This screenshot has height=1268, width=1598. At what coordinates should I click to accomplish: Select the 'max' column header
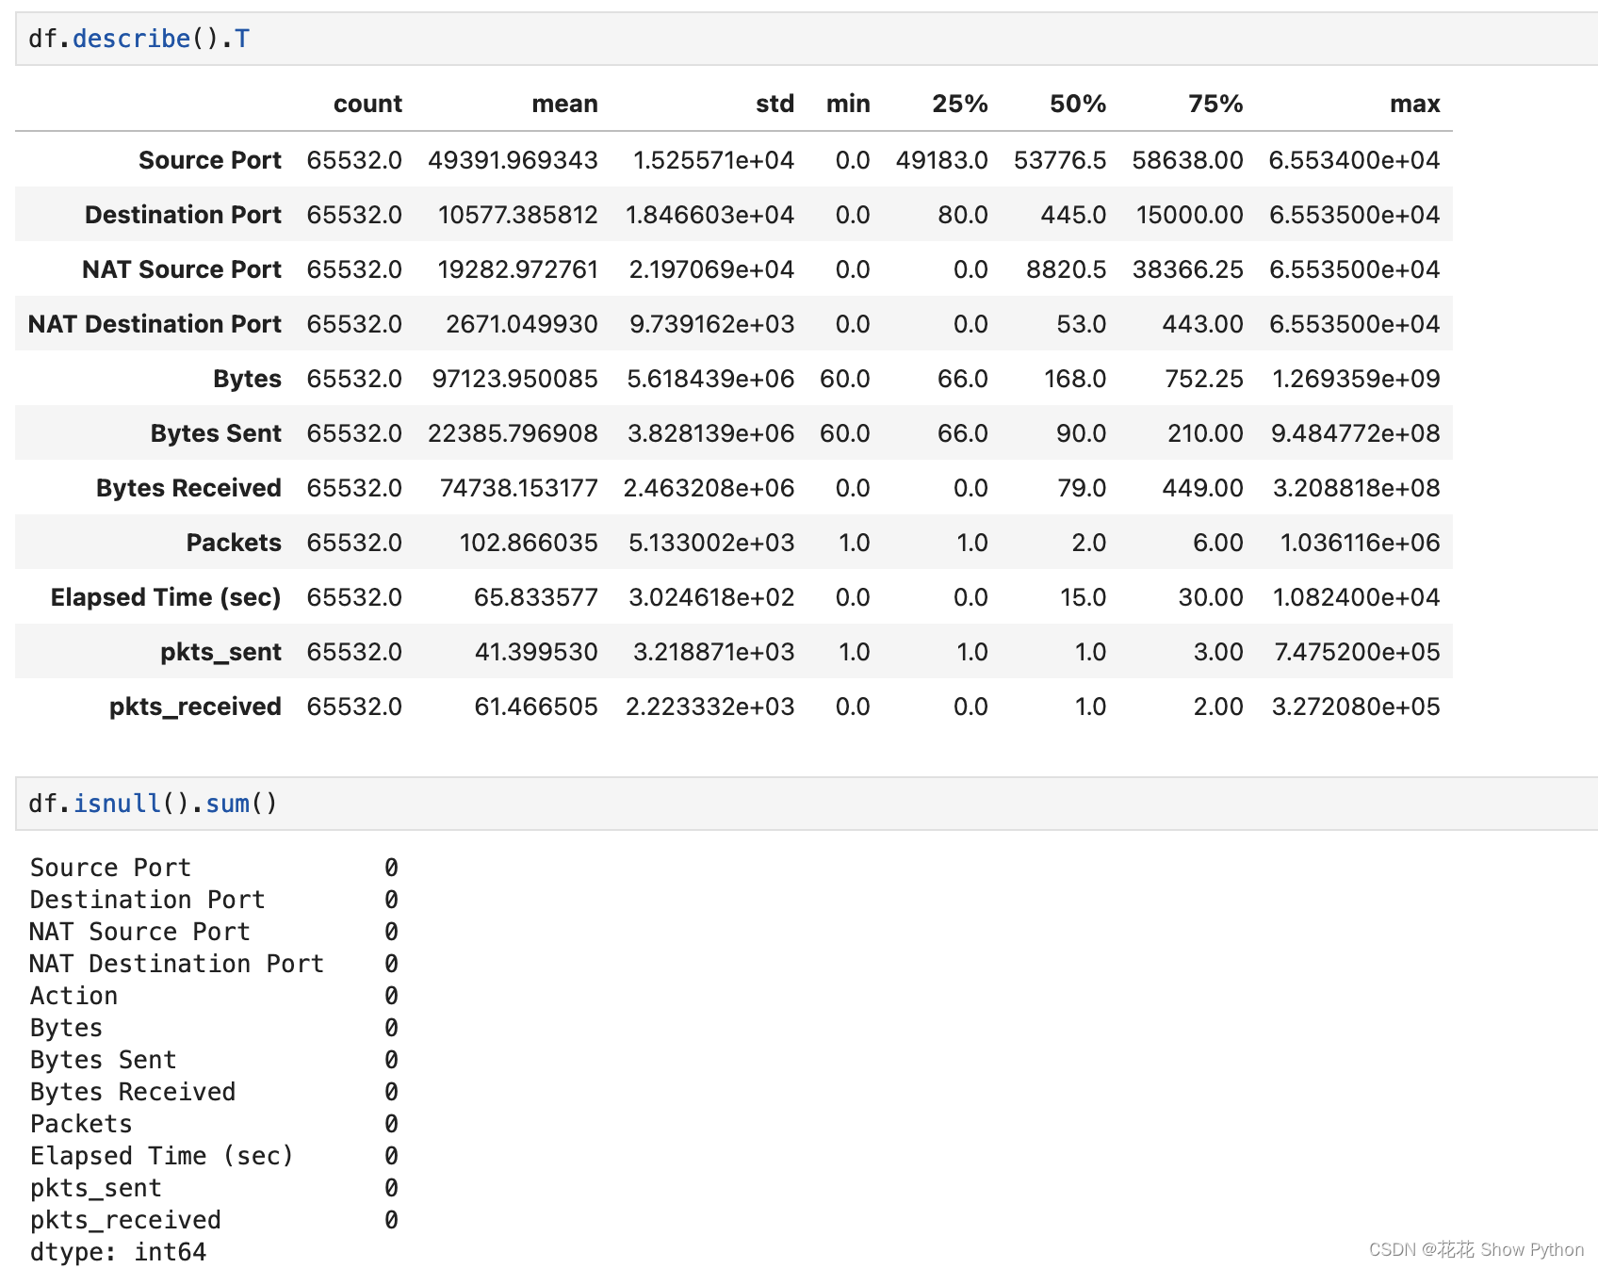(1414, 104)
